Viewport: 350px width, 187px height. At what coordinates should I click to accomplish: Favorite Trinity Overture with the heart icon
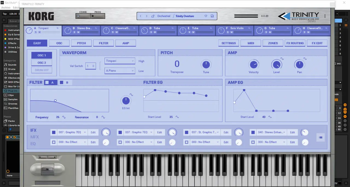(x=206, y=16)
